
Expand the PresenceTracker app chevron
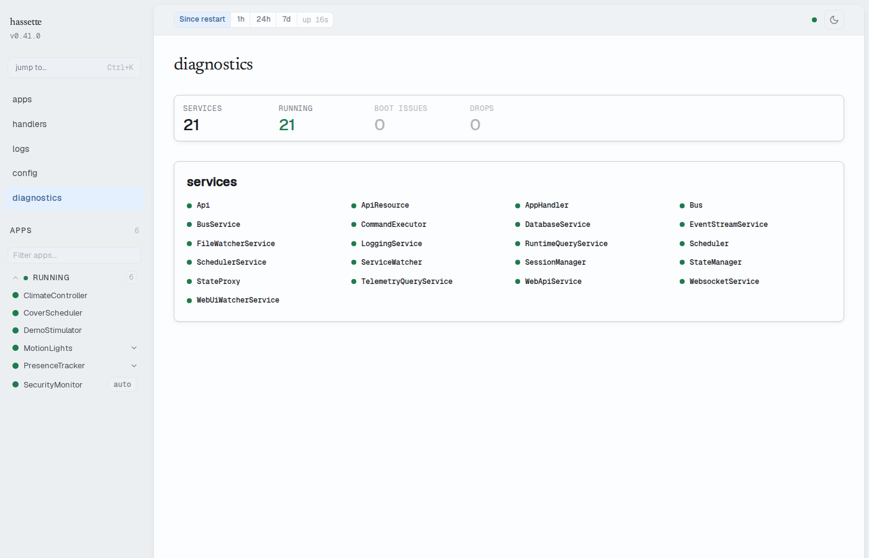[x=134, y=366]
